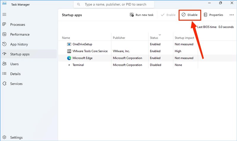Image resolution: width=237 pixels, height=141 pixels.
Task: Close the Task Manager window
Action: coord(232,3)
